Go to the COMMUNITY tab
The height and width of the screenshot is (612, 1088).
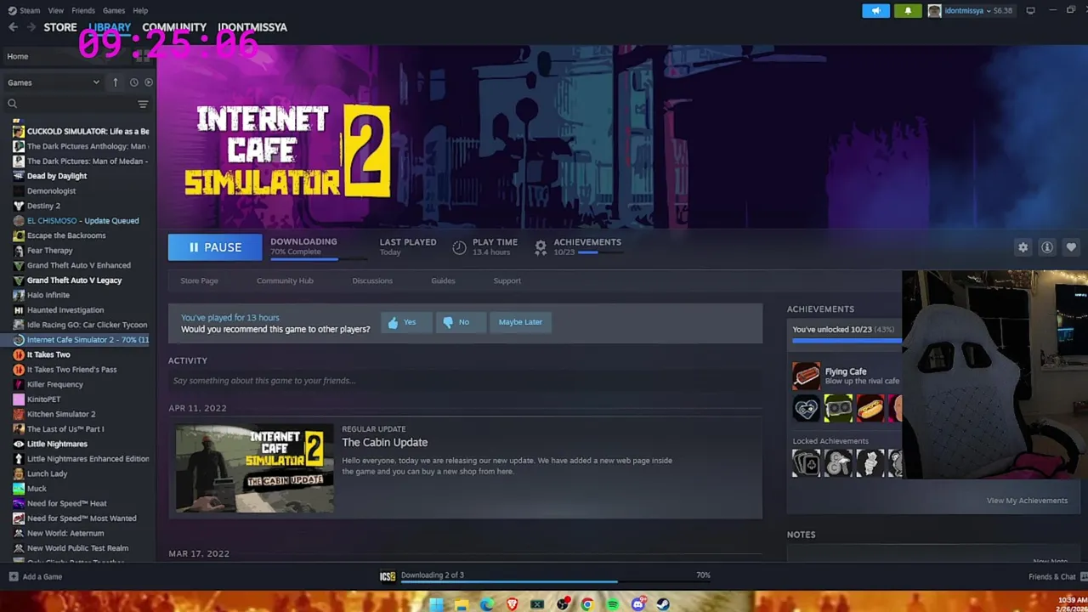click(x=174, y=27)
